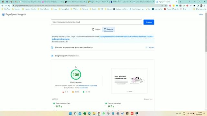The height and width of the screenshot is (116, 207).
Task: Click the Time to Interactive 0.5 s value
Action: click(111, 106)
